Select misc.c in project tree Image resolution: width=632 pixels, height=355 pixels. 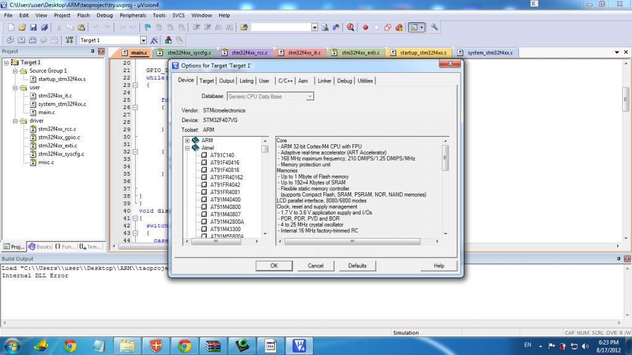click(x=46, y=162)
